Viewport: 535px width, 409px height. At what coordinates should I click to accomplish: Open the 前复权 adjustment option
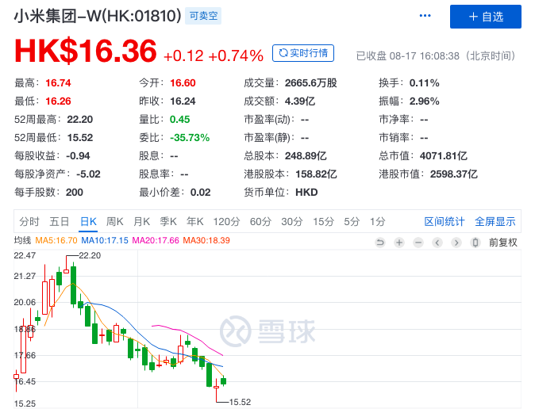503,243
